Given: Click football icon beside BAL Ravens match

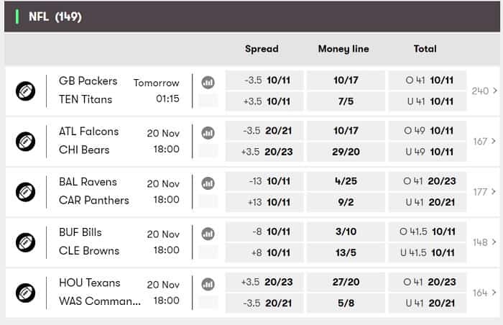Looking at the screenshot, I should 25,192.
